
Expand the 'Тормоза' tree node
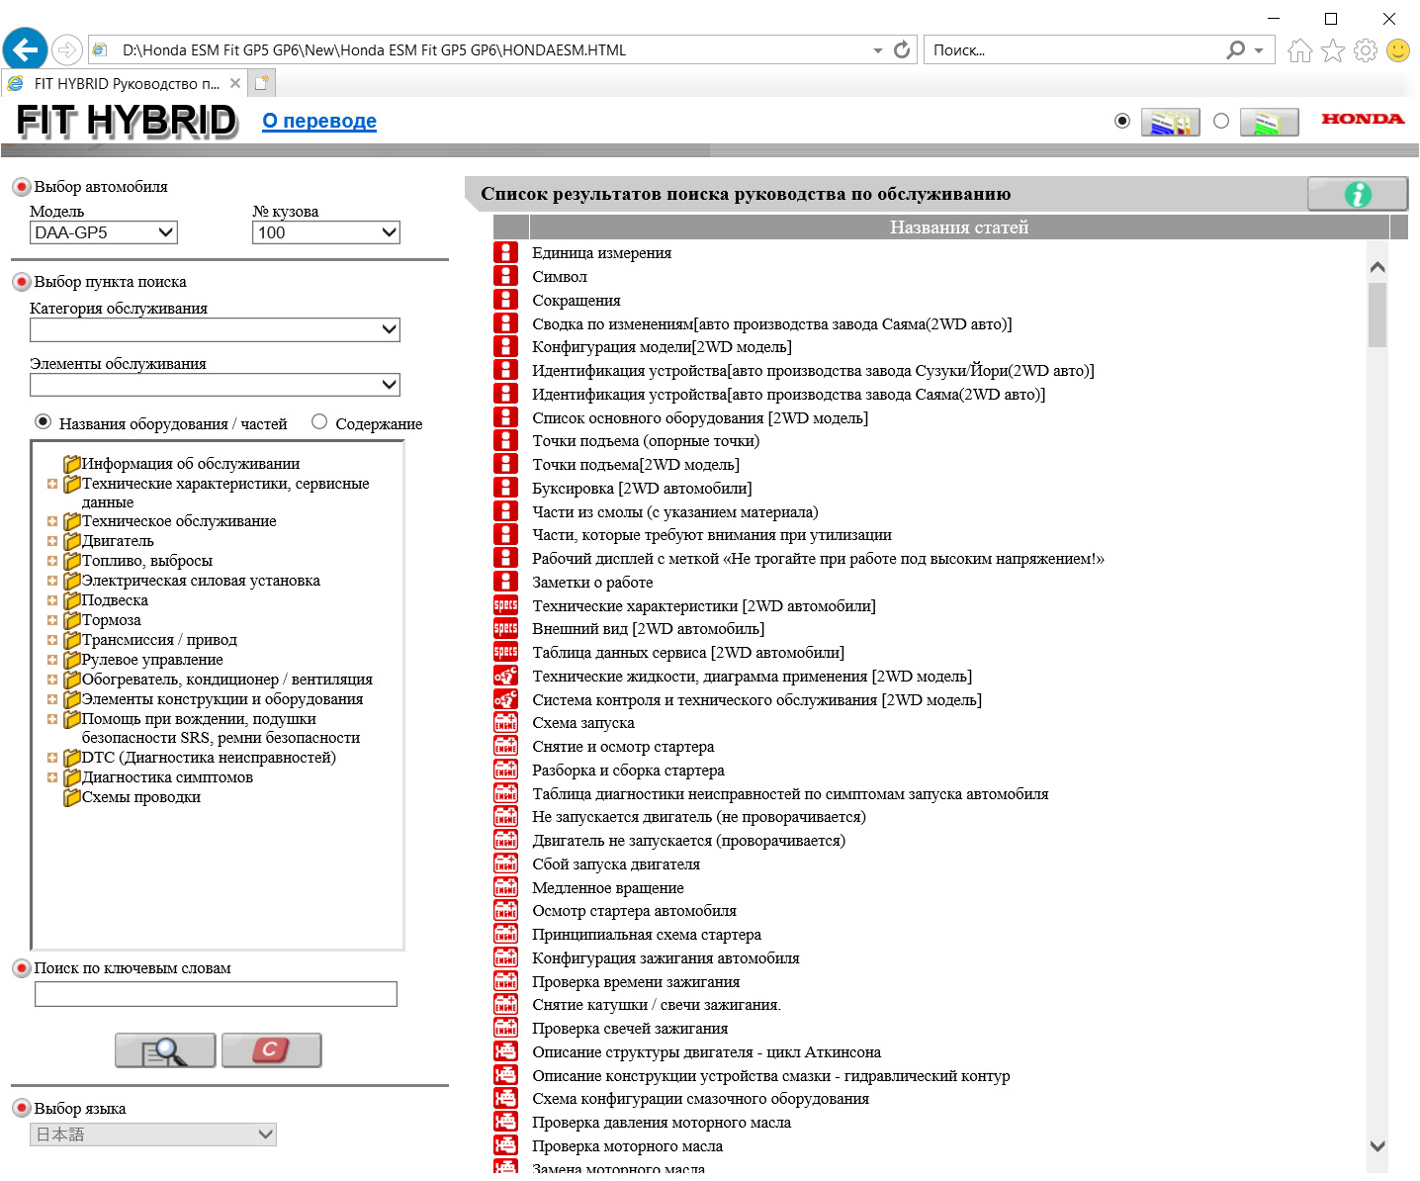(x=52, y=620)
